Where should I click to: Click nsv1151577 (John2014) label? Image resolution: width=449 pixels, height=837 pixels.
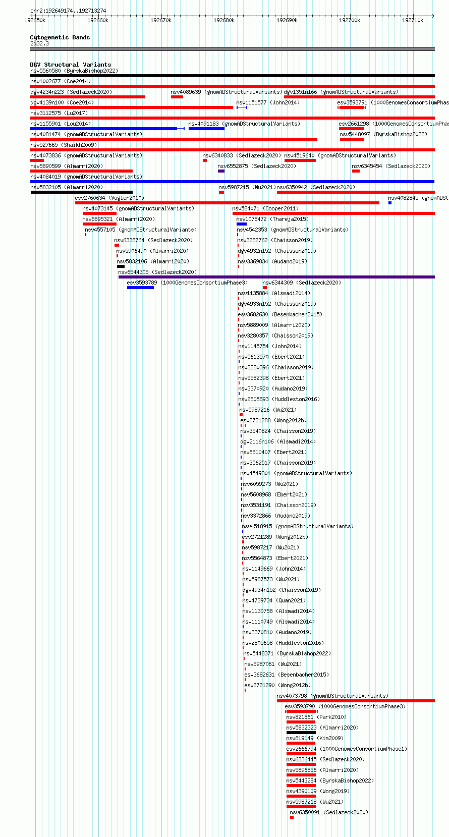click(x=268, y=103)
